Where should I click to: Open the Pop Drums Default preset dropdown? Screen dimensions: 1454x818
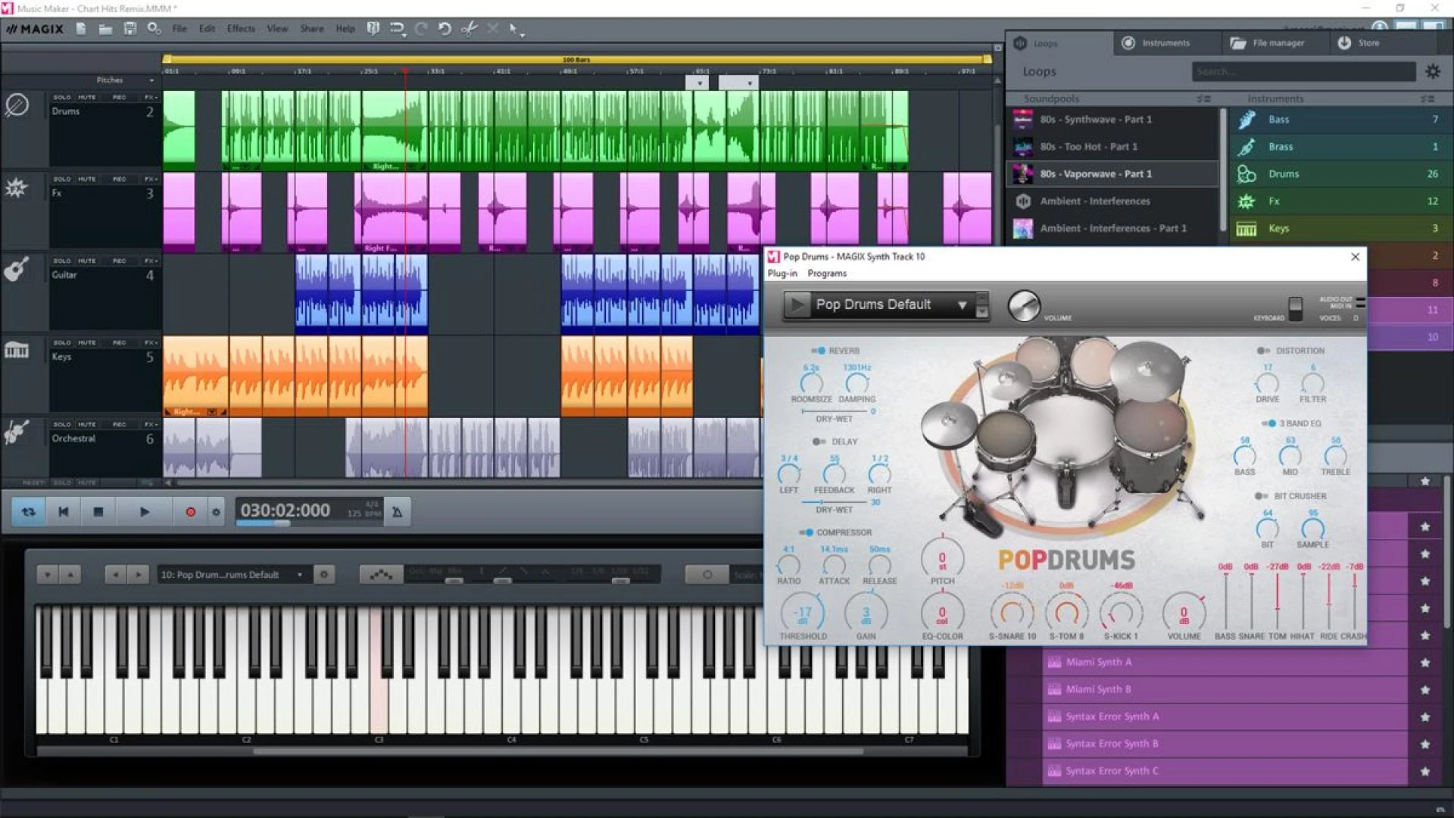click(x=962, y=304)
